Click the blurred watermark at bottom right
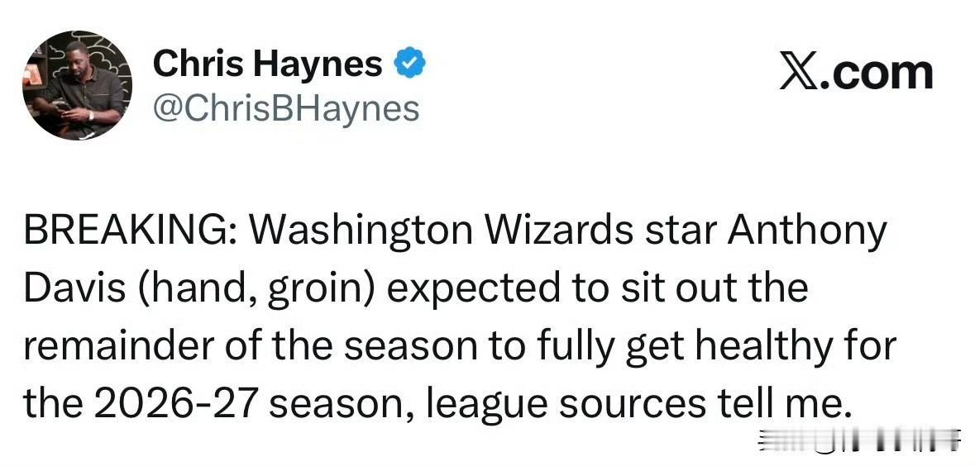The height and width of the screenshot is (466, 975). [x=861, y=441]
